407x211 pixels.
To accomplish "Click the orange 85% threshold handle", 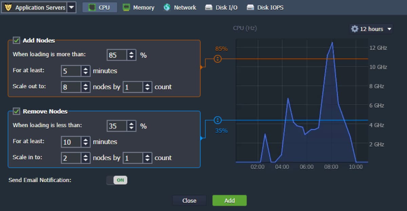I will [x=218, y=59].
